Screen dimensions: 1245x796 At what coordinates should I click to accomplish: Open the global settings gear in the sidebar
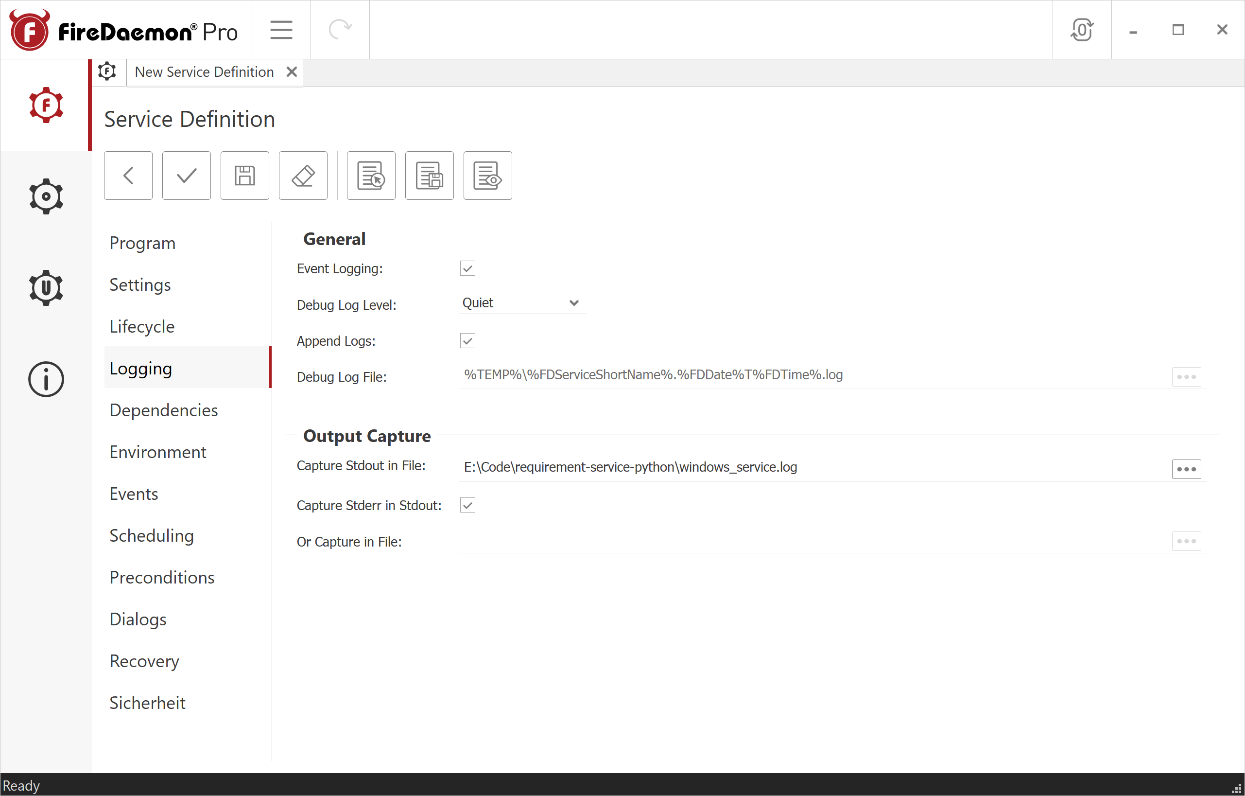(46, 196)
